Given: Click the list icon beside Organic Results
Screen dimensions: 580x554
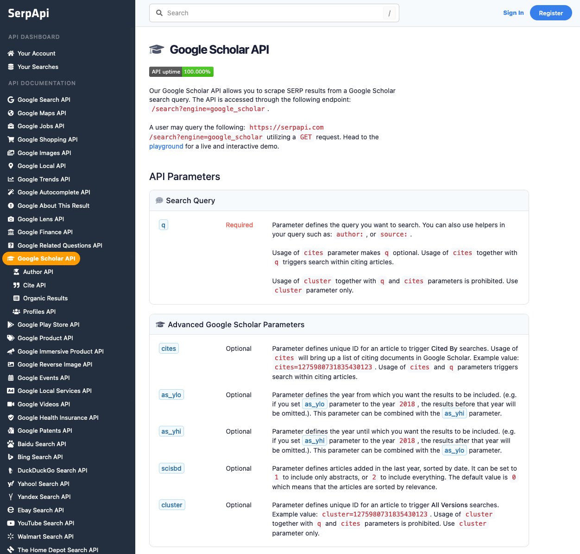Looking at the screenshot, I should coord(16,298).
